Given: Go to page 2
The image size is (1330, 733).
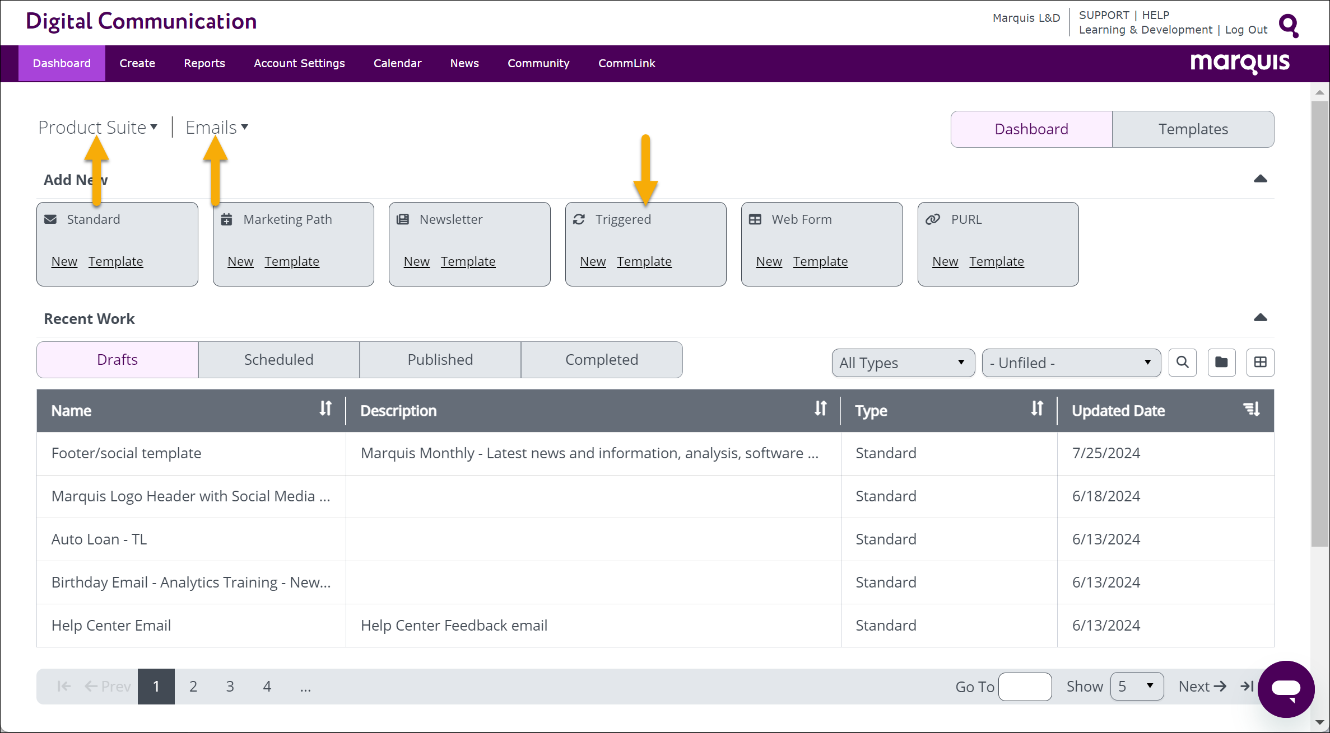Looking at the screenshot, I should click(x=193, y=687).
